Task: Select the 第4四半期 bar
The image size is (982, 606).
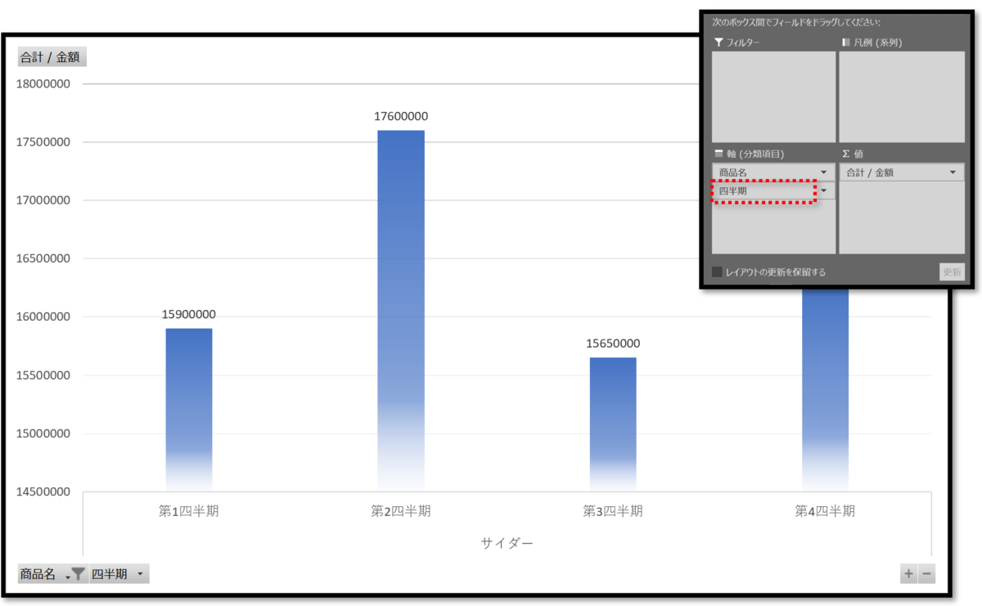Action: 825,389
